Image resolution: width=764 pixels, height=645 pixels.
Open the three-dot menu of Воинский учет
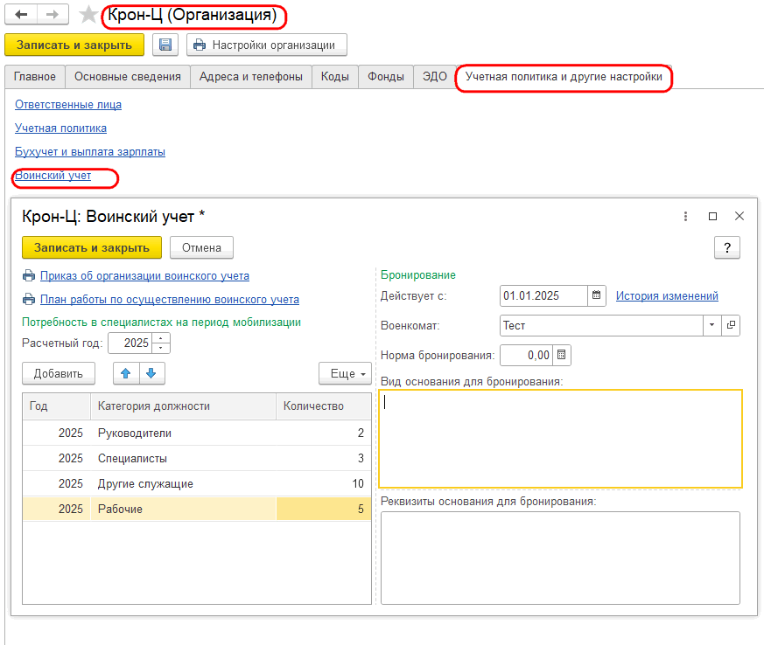685,216
